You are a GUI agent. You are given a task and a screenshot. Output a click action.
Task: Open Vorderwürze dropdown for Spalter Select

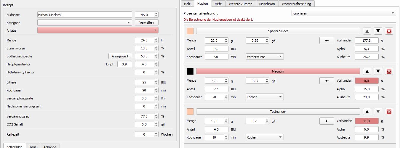[x=264, y=57]
